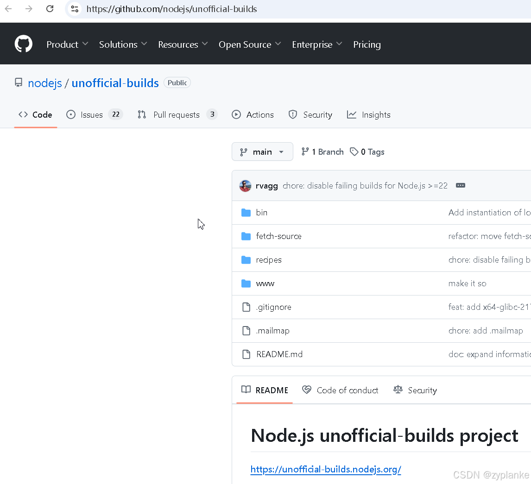Open the Product dropdown menu
The height and width of the screenshot is (484, 531).
[67, 44]
